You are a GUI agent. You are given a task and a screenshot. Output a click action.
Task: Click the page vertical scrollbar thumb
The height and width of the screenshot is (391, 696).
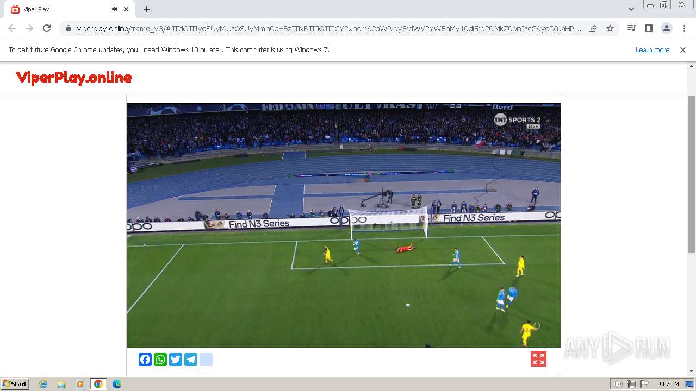692,174
